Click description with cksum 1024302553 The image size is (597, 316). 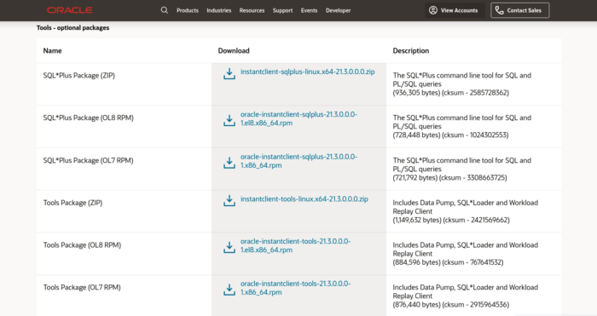(462, 126)
